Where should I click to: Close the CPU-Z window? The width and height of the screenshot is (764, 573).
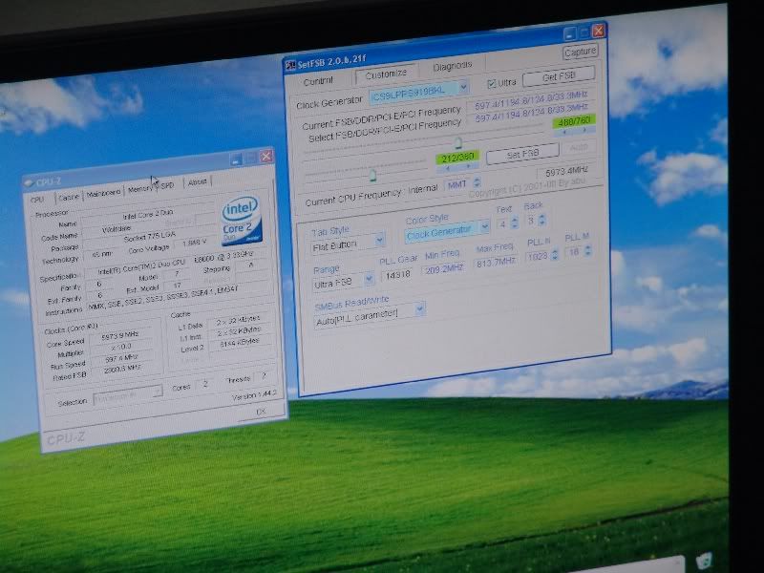(x=266, y=157)
